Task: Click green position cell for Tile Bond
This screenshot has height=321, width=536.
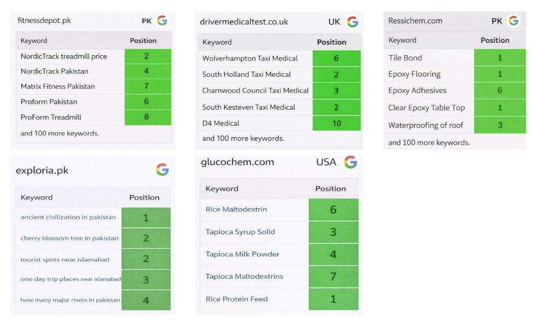Action: pos(500,58)
